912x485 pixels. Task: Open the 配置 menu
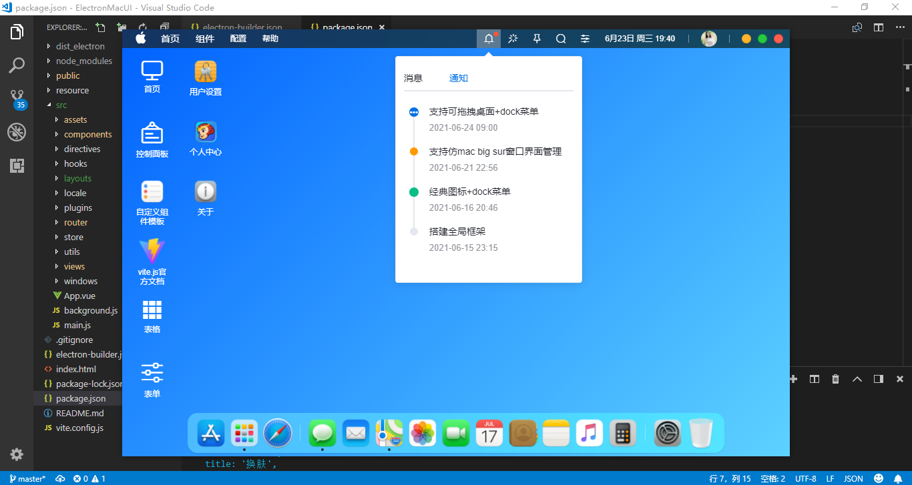point(238,38)
